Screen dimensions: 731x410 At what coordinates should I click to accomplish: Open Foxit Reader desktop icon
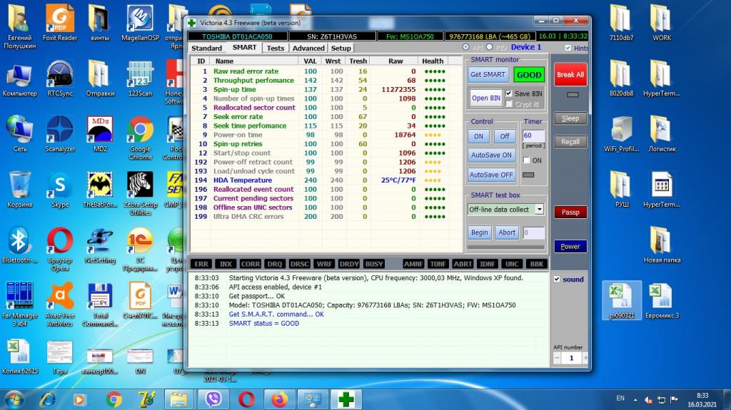click(x=60, y=24)
